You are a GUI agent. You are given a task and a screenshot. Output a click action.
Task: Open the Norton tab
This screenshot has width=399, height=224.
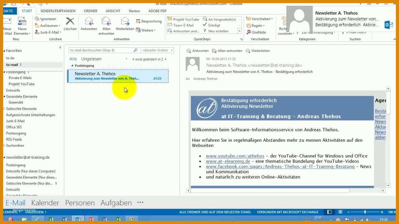click(134, 11)
